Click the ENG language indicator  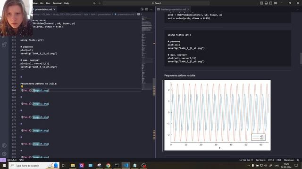point(277,165)
